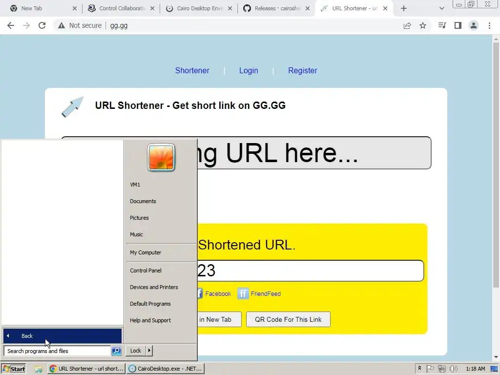Click the QR Code For This Link button
Screen dimensions: 500x375
(288, 319)
